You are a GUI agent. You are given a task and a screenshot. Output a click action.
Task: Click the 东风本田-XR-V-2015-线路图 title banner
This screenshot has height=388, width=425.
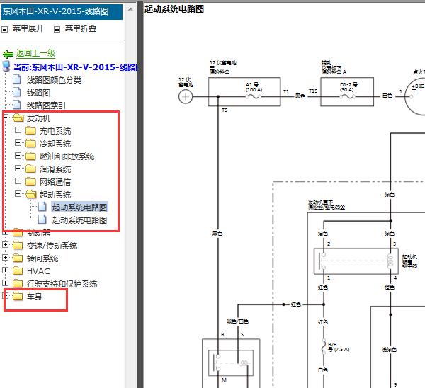pyautogui.click(x=62, y=11)
